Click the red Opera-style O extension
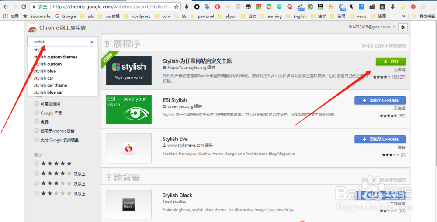The height and width of the screenshot is (222, 437). (217, 7)
